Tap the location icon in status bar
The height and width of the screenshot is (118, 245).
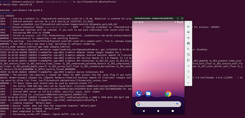[x=175, y=22]
